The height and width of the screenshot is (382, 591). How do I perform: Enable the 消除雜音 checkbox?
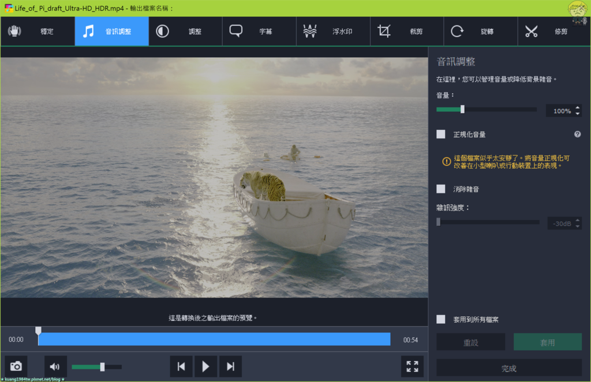tap(440, 189)
